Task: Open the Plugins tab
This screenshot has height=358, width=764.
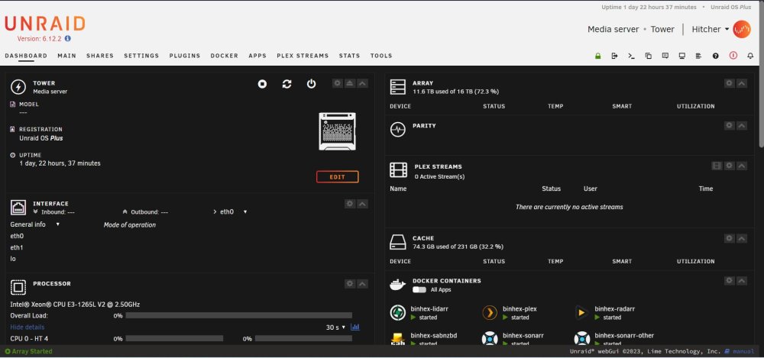Action: click(x=185, y=56)
